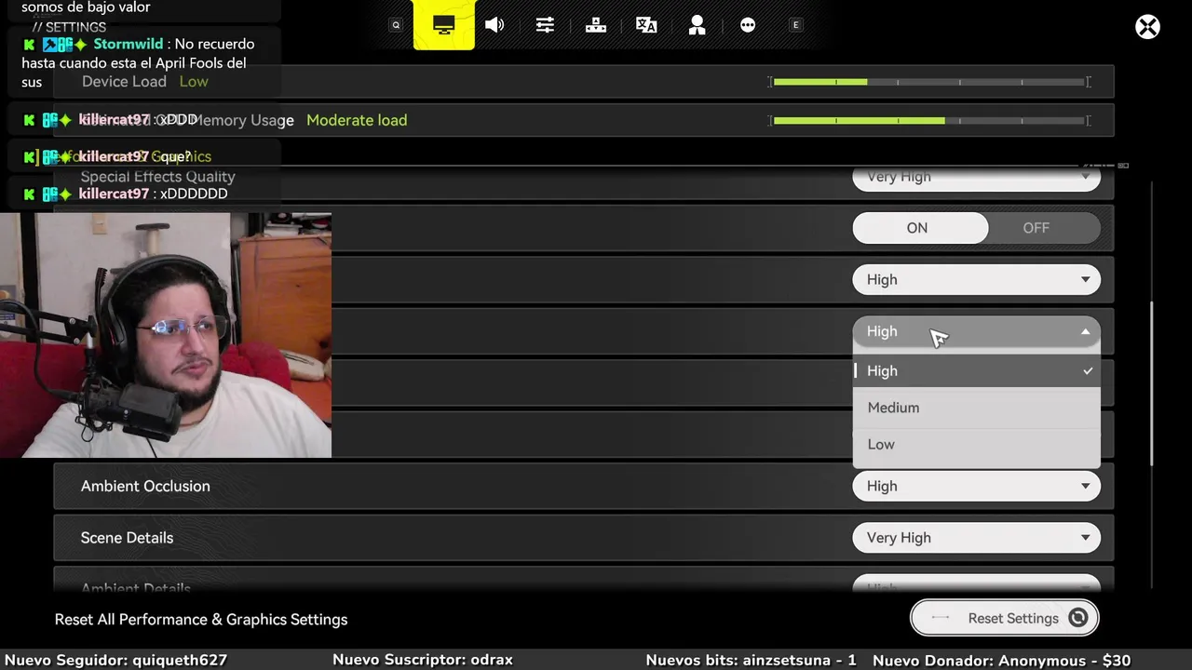The width and height of the screenshot is (1192, 670).
Task: Click the Device Load meter bar
Action: point(929,82)
